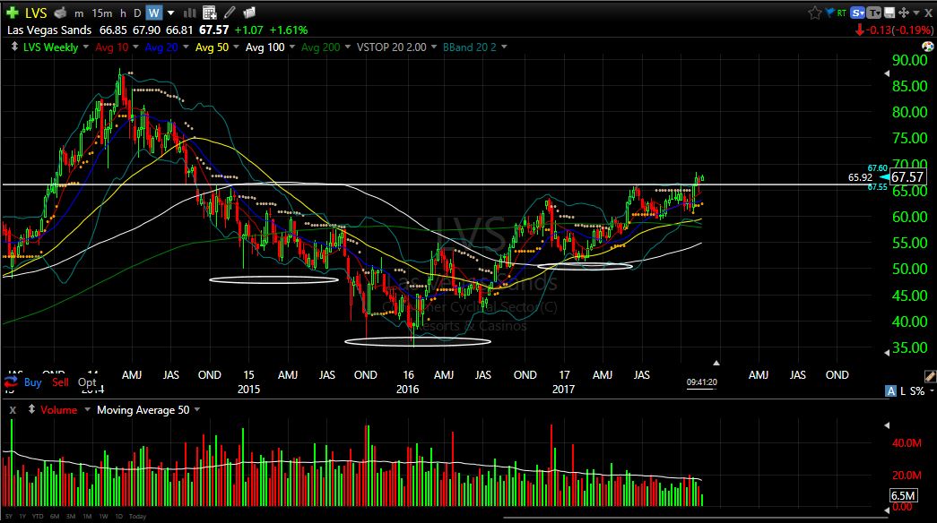Toggle the 'A' arithmetic scale button

click(x=890, y=391)
